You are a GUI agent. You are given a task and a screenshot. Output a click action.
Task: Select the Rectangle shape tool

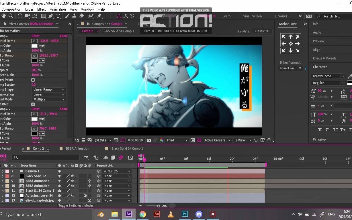tap(43, 16)
